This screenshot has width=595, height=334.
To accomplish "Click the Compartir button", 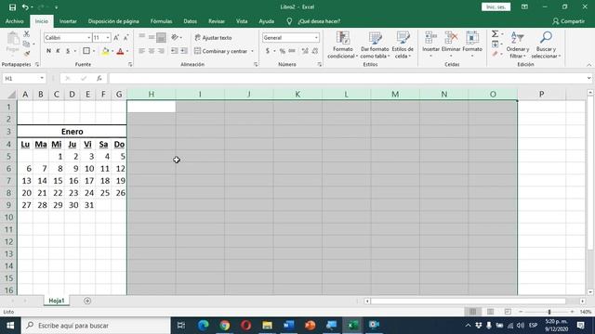I will tap(568, 21).
